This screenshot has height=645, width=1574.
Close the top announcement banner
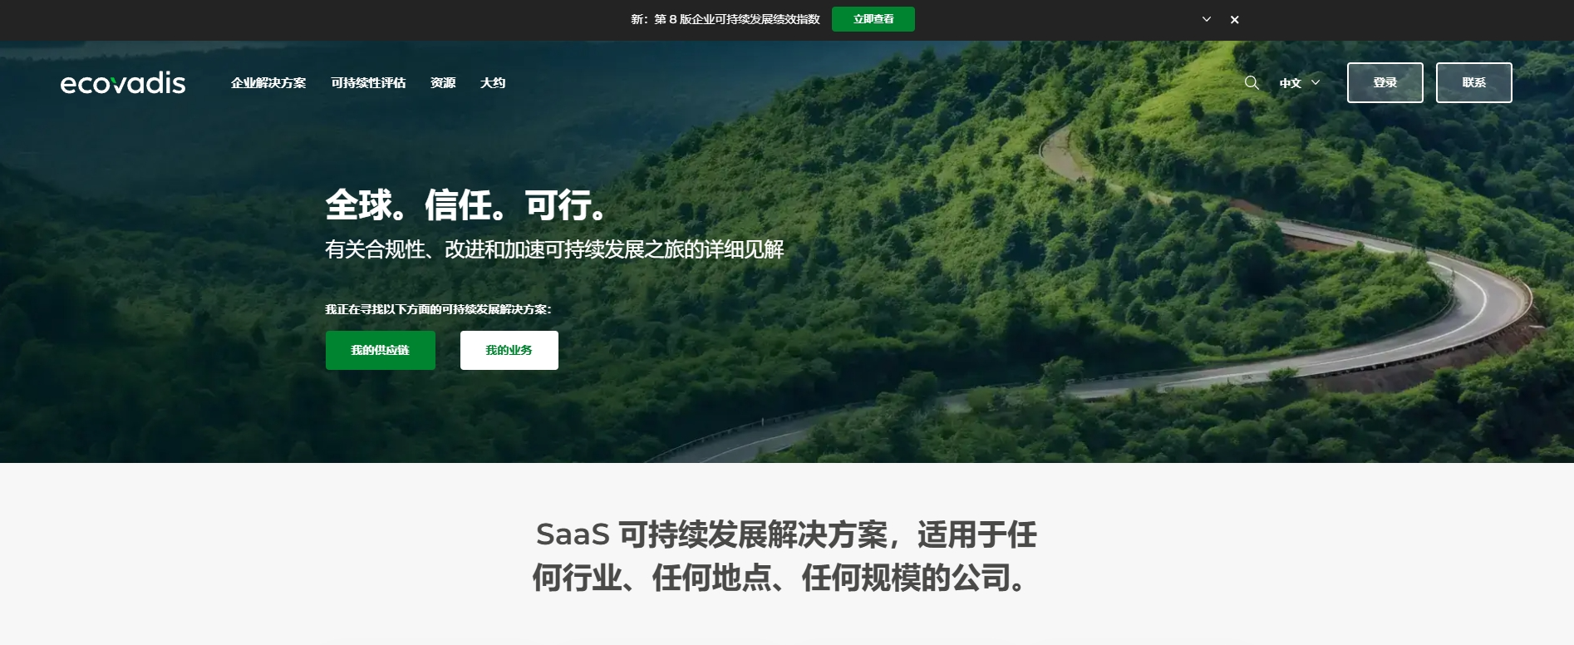[x=1235, y=19]
